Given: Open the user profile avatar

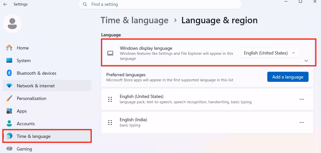Looking at the screenshot, I should 12,23.
